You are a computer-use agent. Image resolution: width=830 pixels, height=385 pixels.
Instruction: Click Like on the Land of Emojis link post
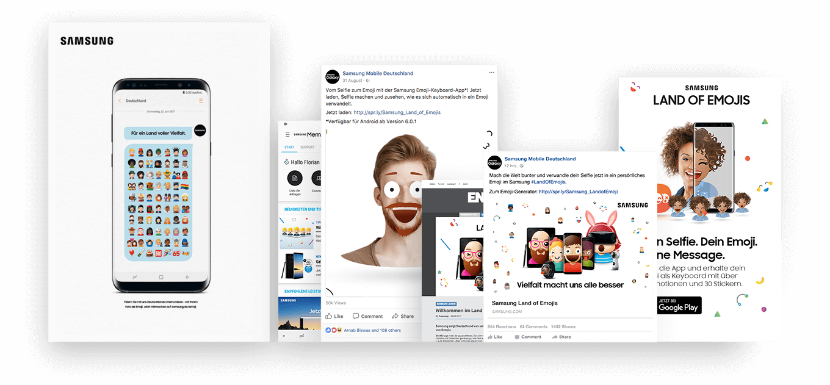pyautogui.click(x=495, y=337)
